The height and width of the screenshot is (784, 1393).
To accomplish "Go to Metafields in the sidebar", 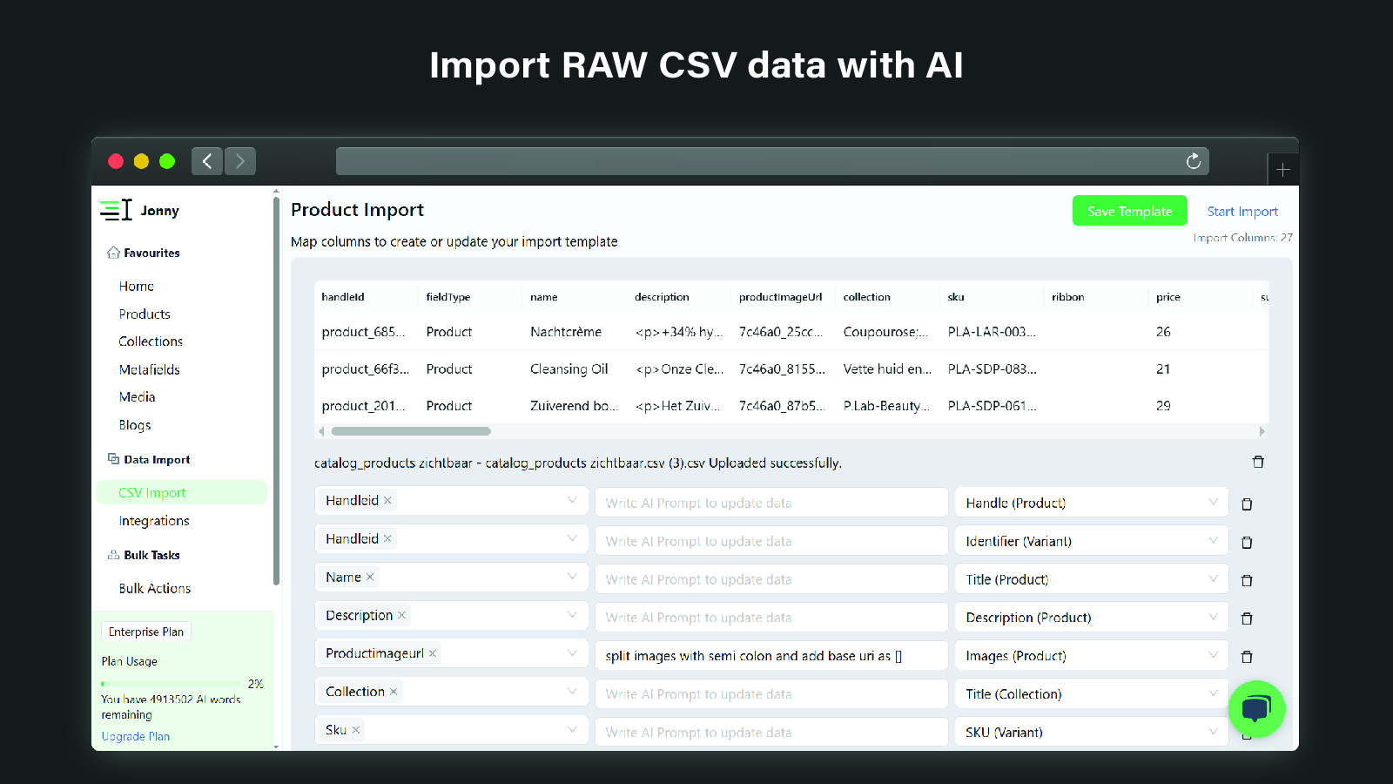I will click(149, 369).
